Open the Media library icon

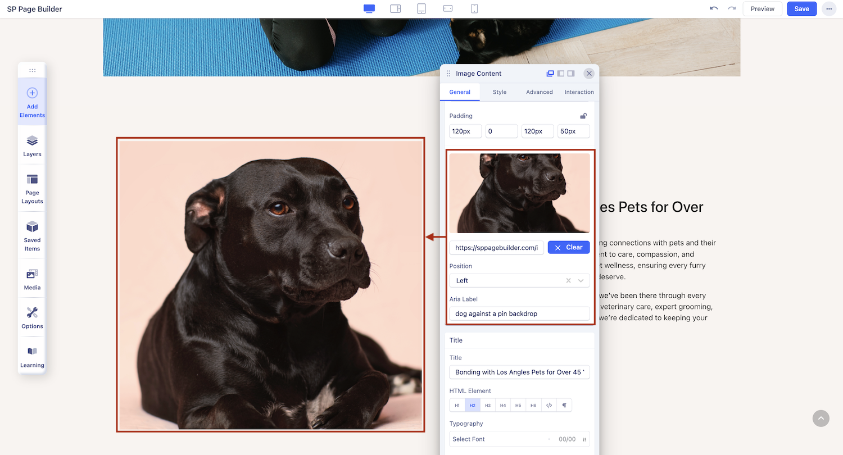click(x=32, y=279)
